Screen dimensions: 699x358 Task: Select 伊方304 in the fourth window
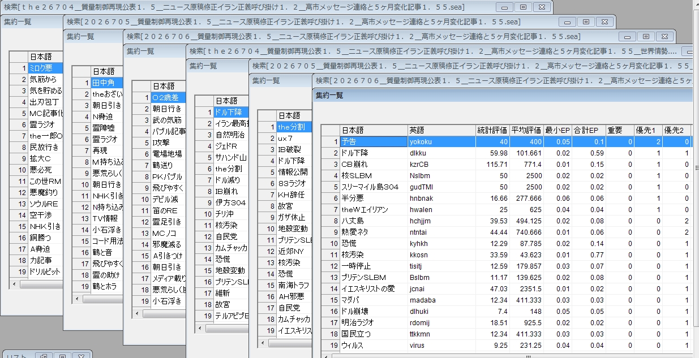(x=231, y=202)
